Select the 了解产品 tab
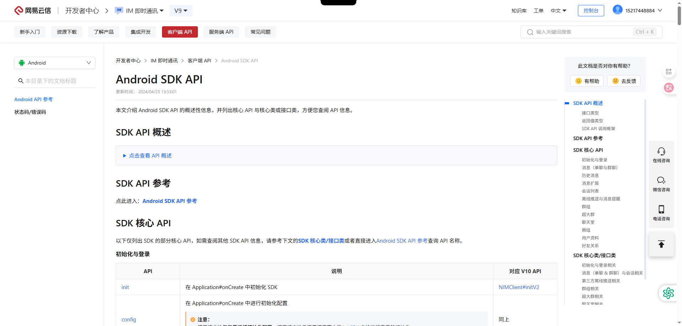Image resolution: width=682 pixels, height=326 pixels. [x=104, y=32]
